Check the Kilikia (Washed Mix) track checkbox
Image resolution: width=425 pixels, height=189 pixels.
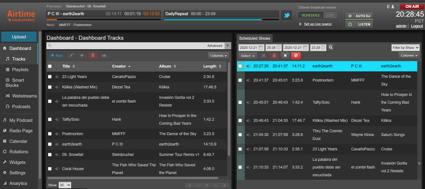50,87
